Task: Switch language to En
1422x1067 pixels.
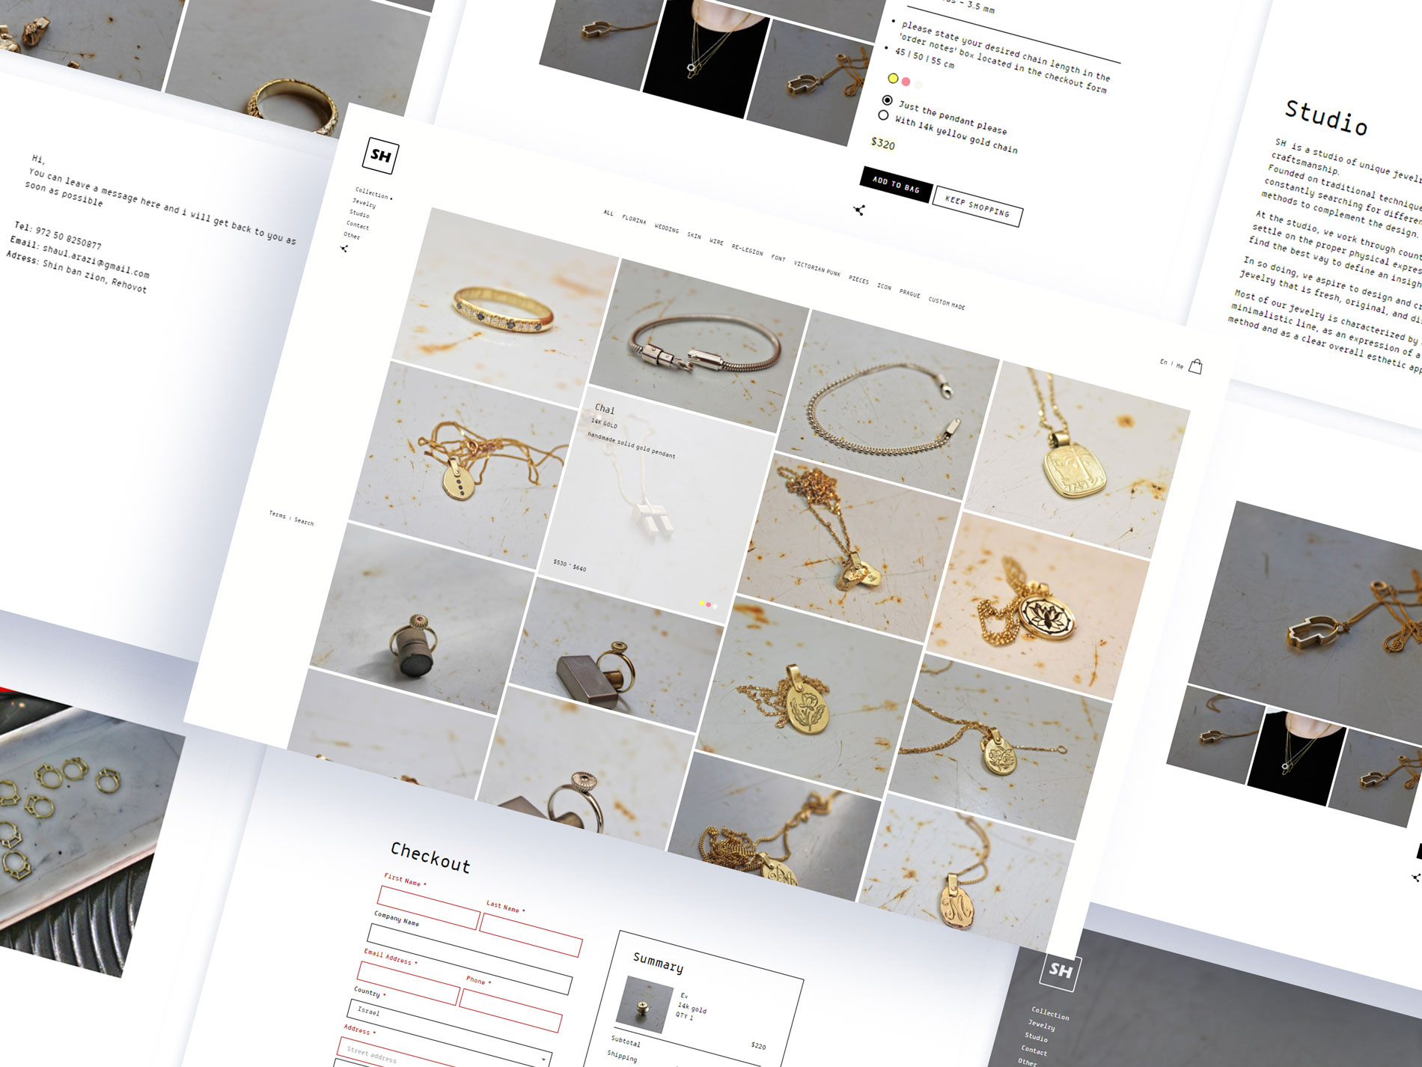Action: 1164,362
